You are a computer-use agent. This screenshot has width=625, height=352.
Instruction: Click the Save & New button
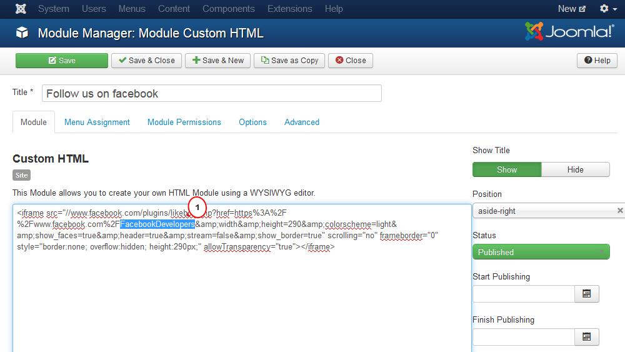pyautogui.click(x=217, y=61)
